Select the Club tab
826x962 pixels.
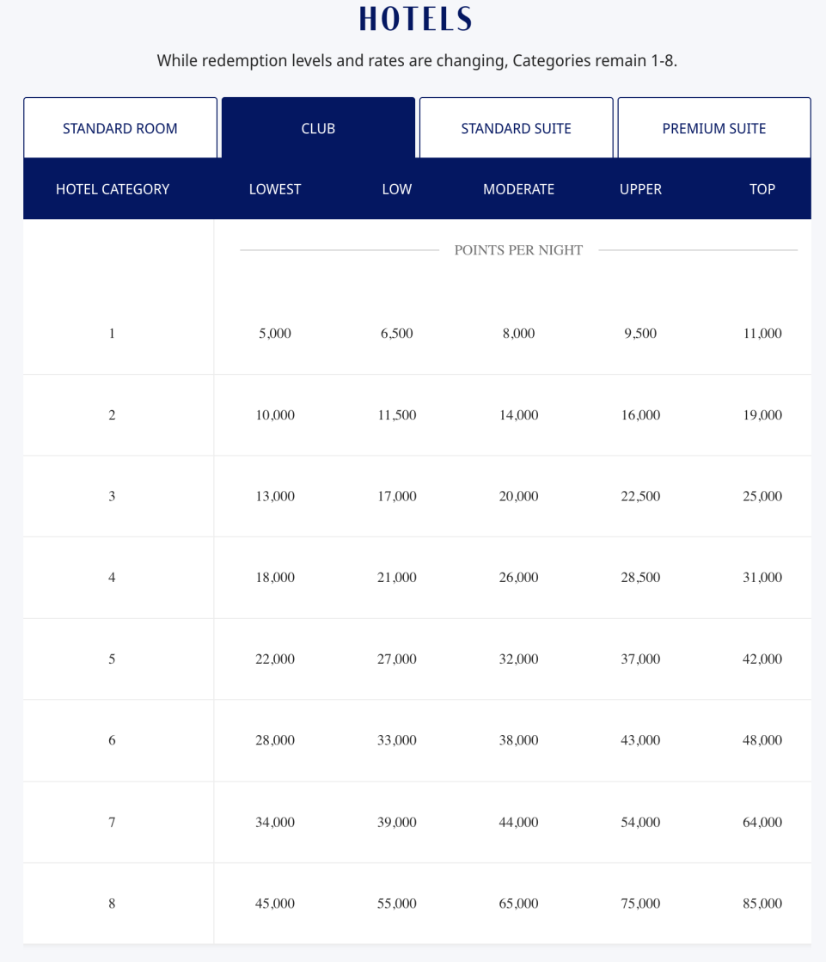click(318, 129)
